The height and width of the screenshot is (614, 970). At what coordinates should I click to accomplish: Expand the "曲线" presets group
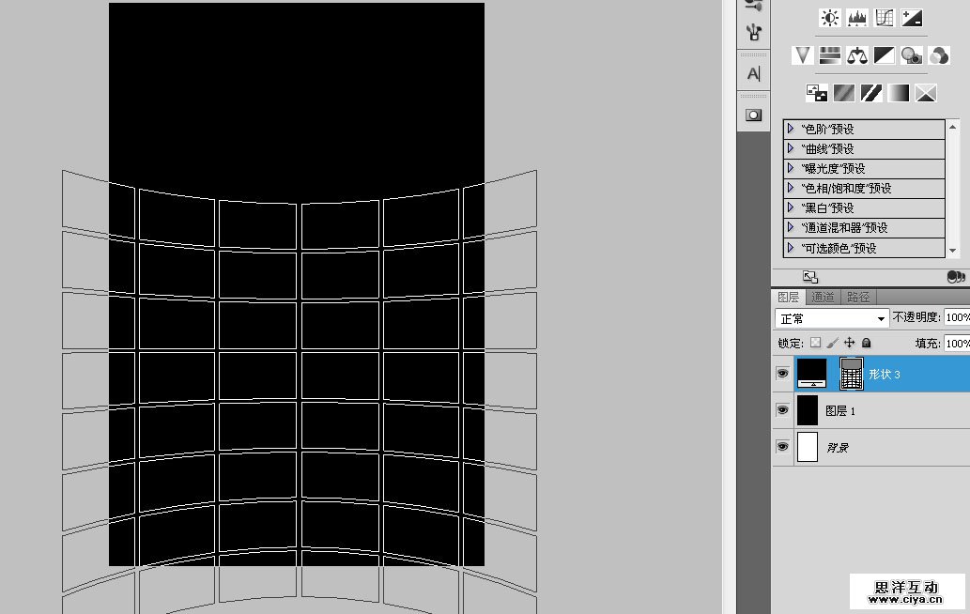coord(791,148)
